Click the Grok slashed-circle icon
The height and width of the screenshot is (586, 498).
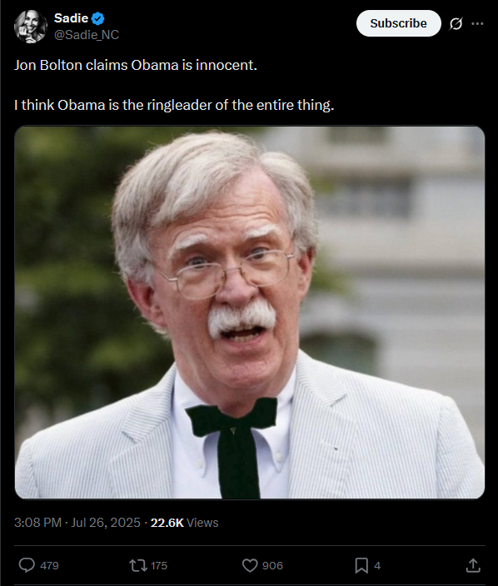456,23
